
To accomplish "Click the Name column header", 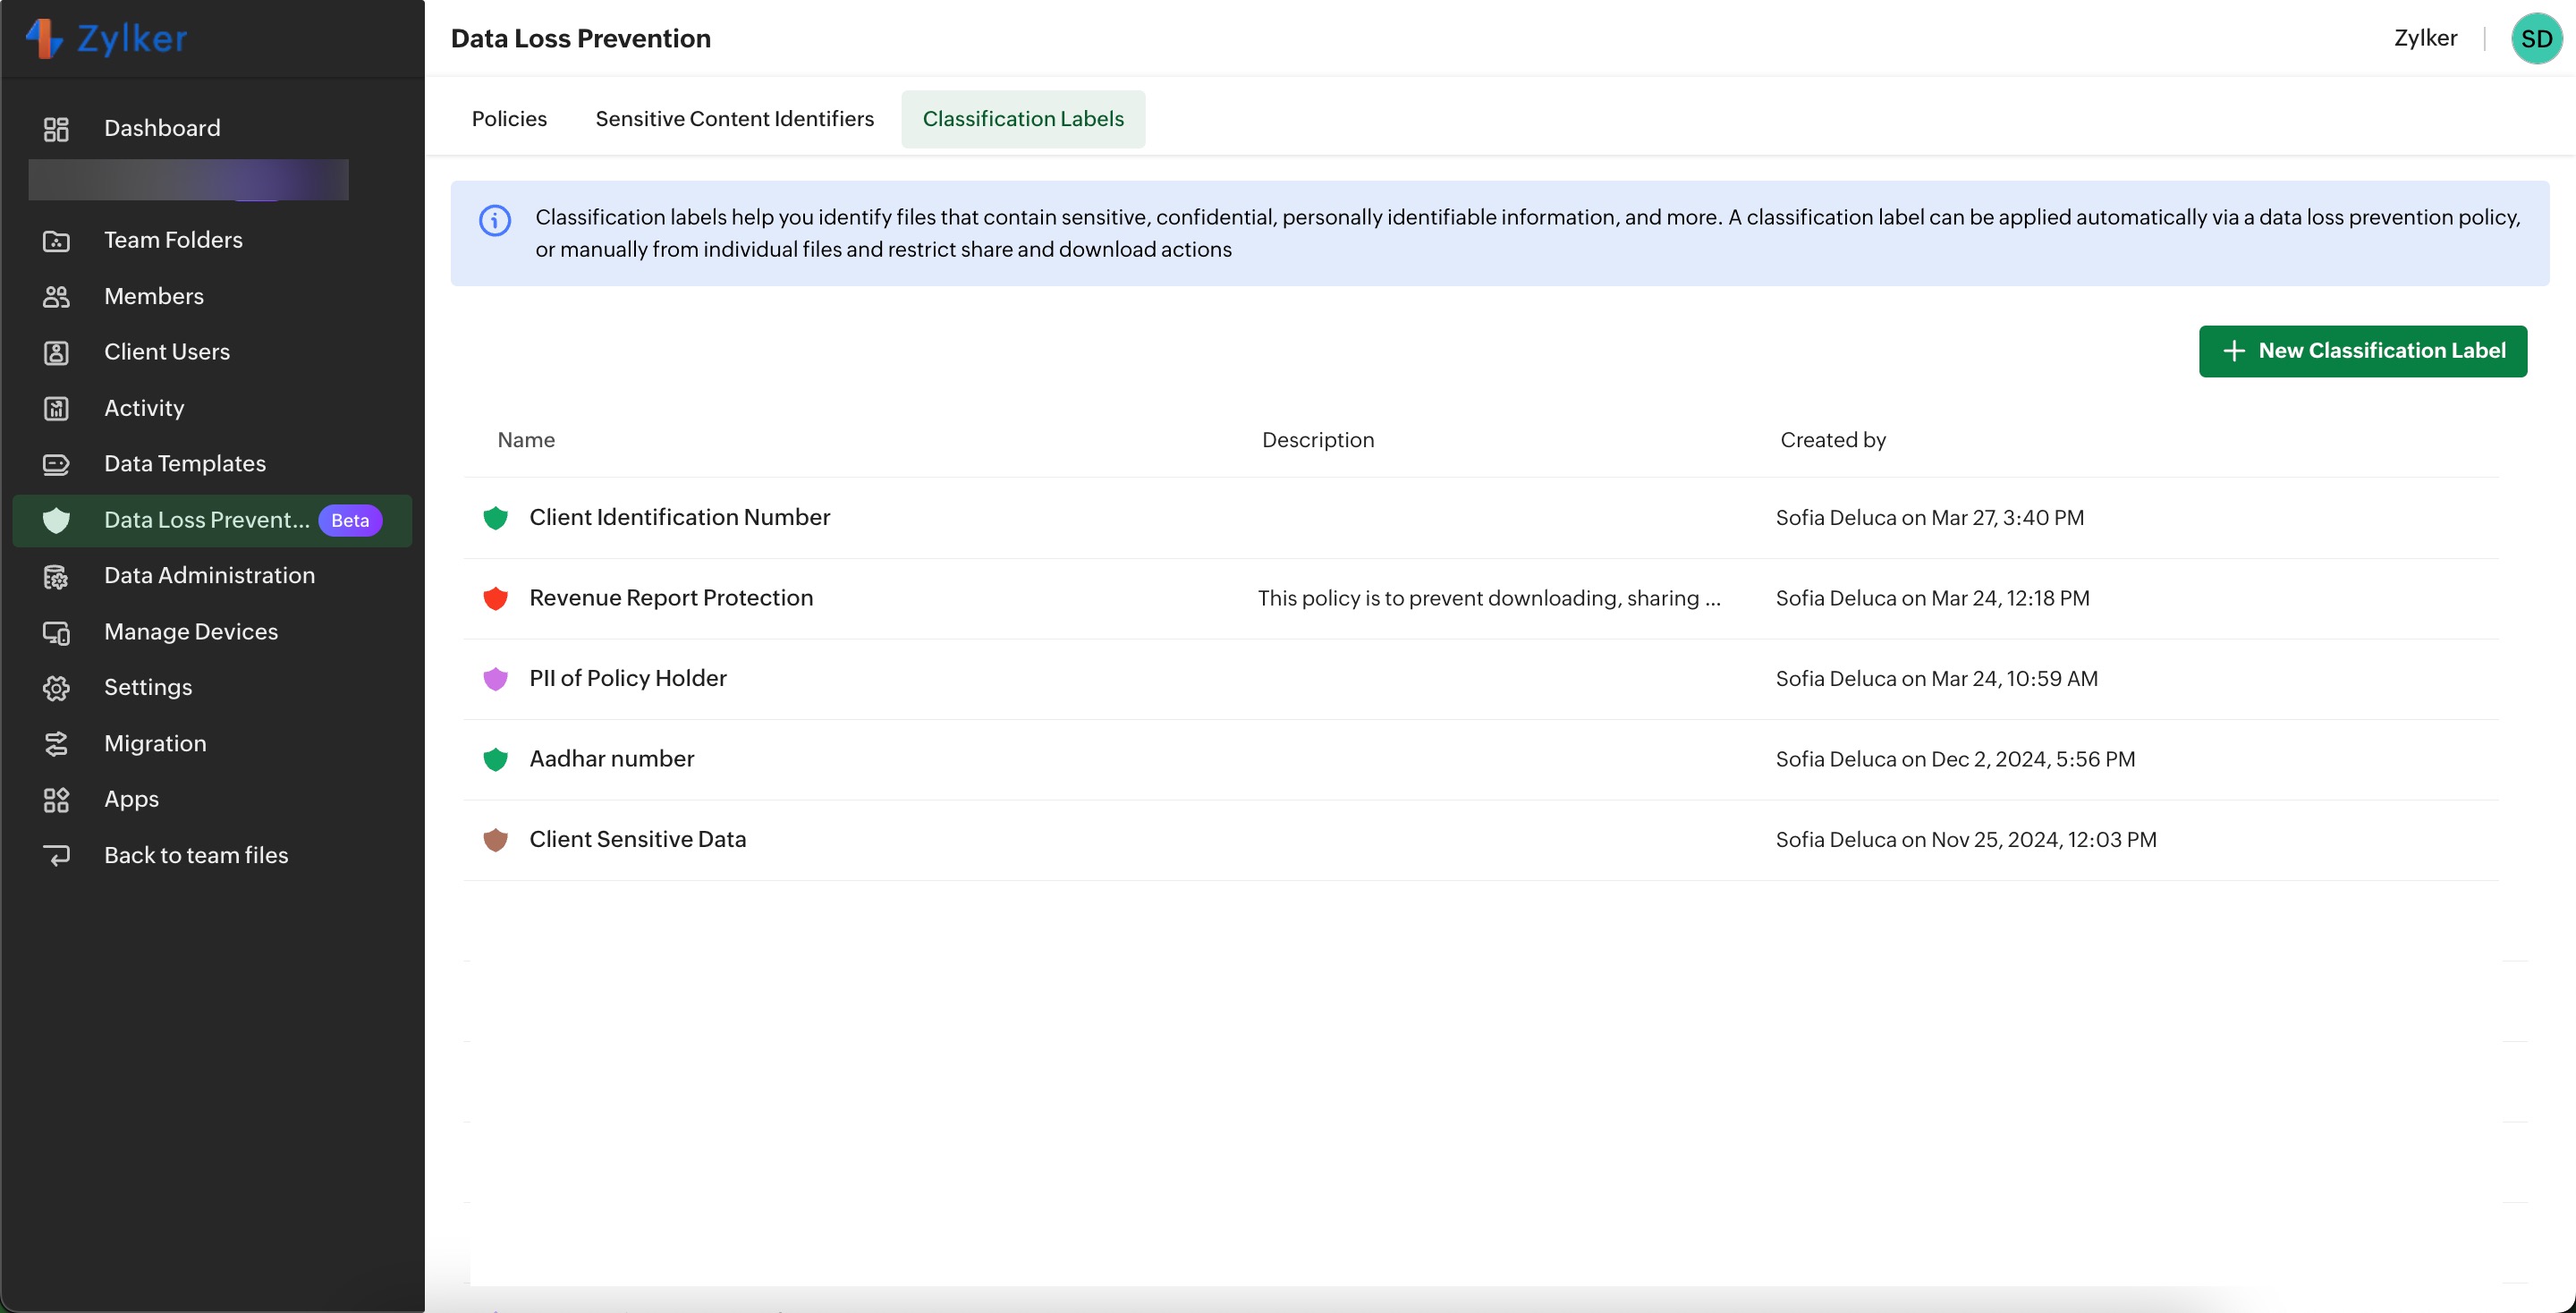I will click(526, 440).
